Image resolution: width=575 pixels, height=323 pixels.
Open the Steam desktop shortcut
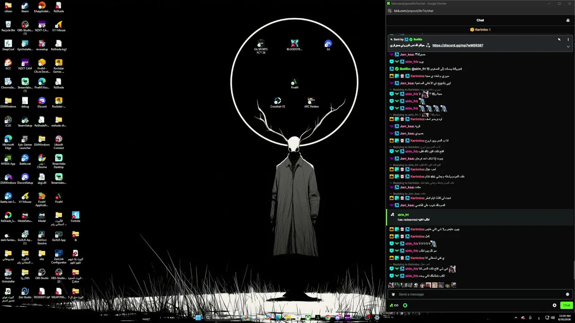click(x=25, y=7)
